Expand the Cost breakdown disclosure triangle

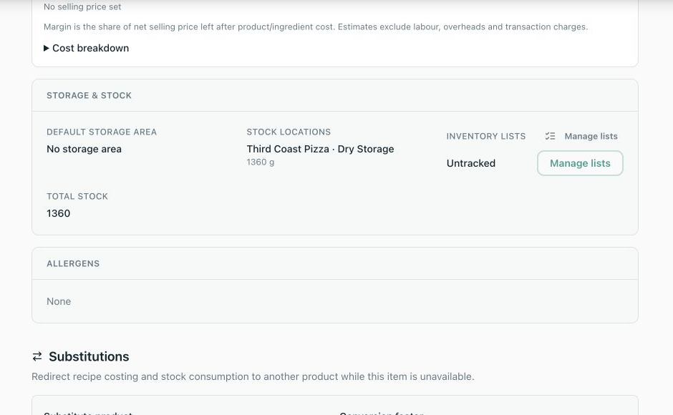click(47, 48)
